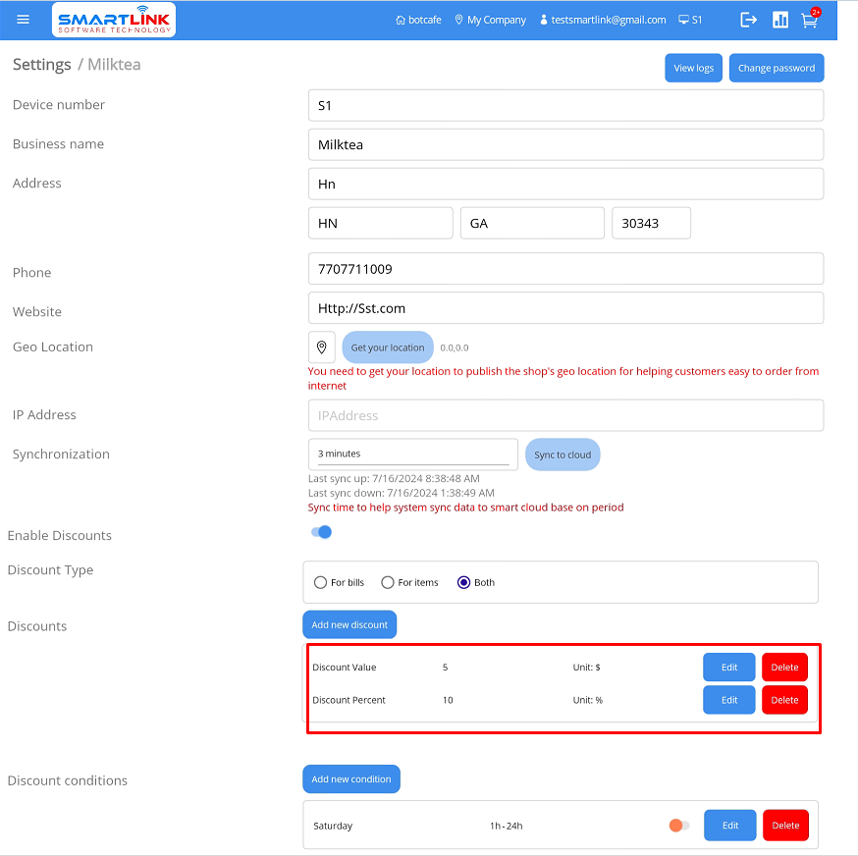Click botcafe home icon in header

pyautogui.click(x=400, y=20)
